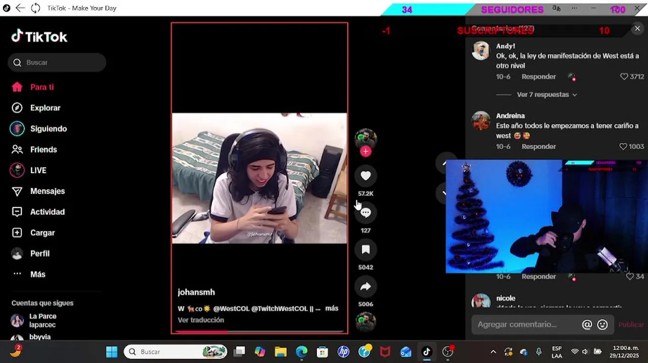The image size is (648, 363).
Task: Open Cargar upload page
Action: pos(33,233)
